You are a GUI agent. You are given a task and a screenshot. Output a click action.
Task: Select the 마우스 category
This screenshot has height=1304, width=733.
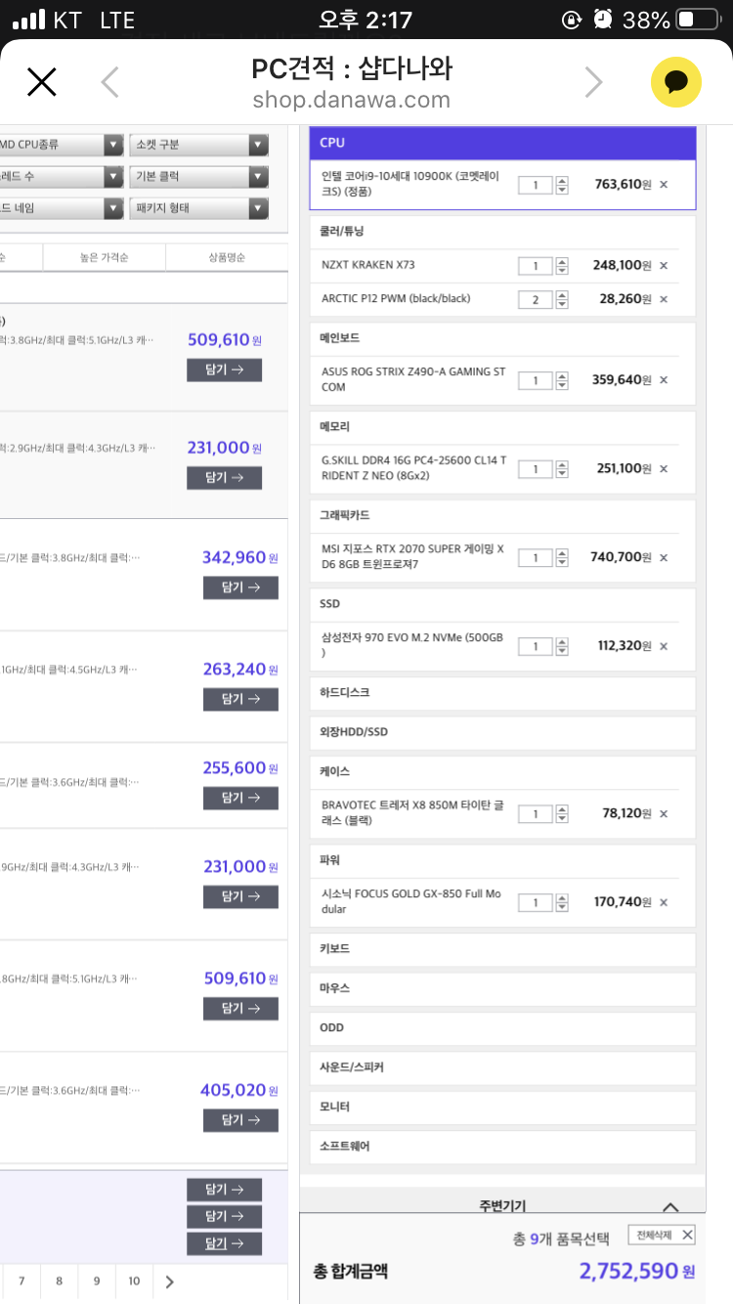tap(502, 988)
